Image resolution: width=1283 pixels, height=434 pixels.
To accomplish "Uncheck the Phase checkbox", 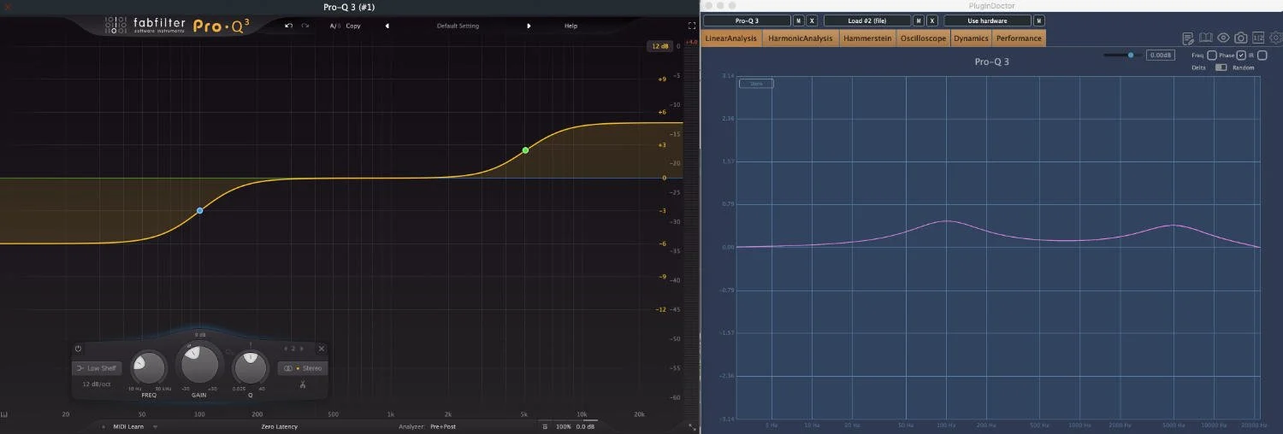I will click(1241, 56).
